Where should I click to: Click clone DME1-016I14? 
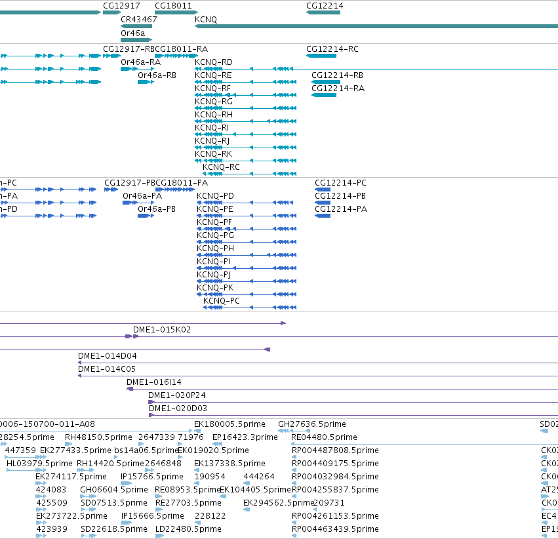(x=153, y=382)
